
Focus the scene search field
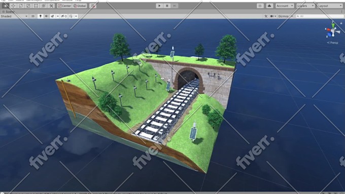coord(320,16)
